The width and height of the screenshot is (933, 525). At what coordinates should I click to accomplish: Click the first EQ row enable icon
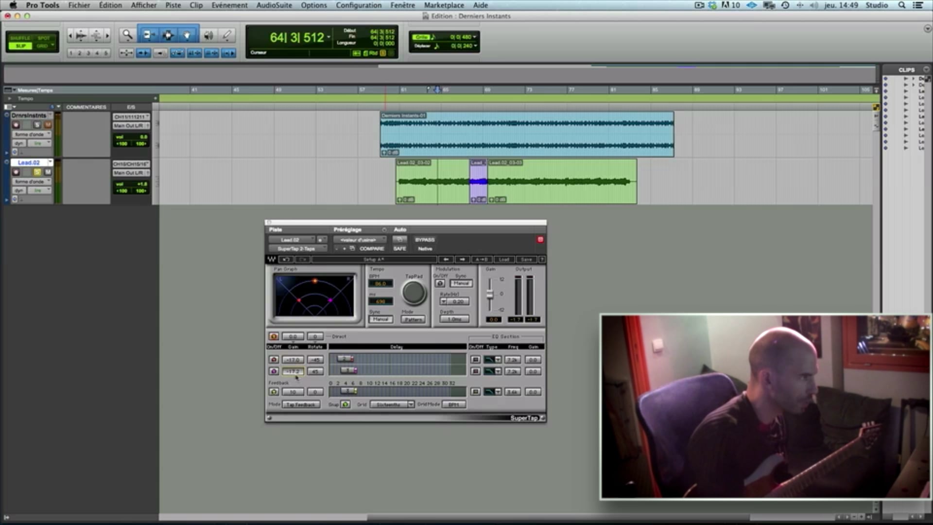pos(476,360)
